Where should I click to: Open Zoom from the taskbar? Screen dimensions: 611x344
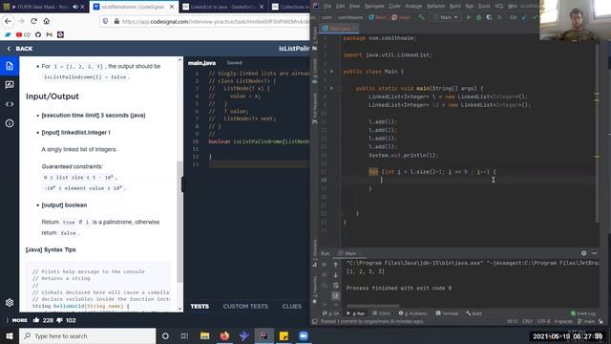click(x=304, y=335)
